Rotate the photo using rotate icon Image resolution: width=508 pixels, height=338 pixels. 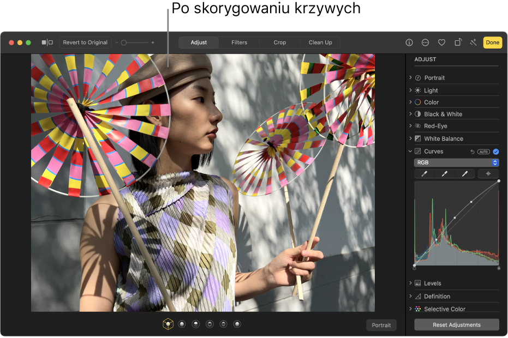click(x=458, y=43)
